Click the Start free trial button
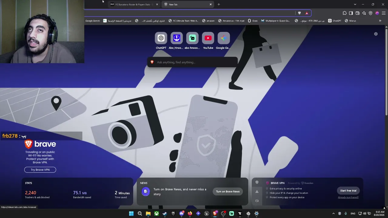 (348, 191)
